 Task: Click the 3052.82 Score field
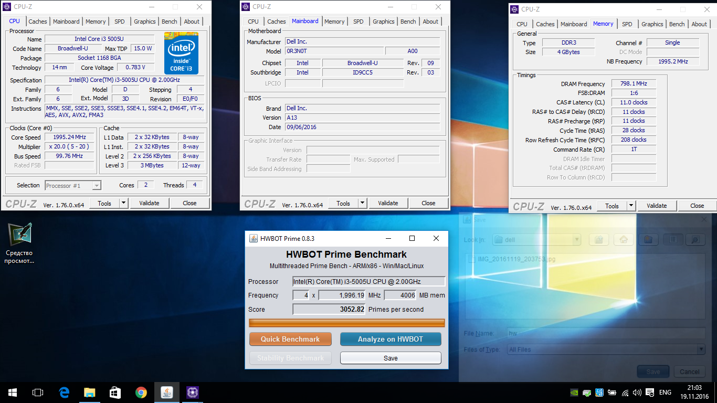329,309
